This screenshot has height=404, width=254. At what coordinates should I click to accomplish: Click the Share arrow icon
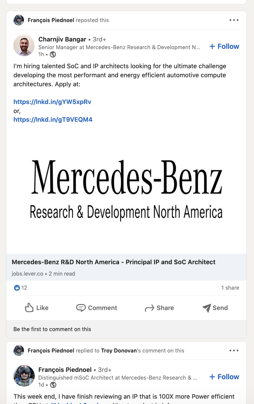149,308
